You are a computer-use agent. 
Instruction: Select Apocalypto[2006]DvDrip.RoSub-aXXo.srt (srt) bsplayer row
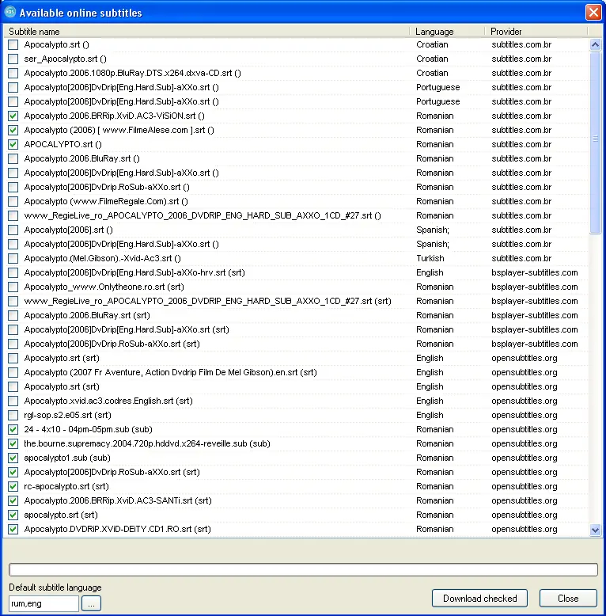[297, 344]
